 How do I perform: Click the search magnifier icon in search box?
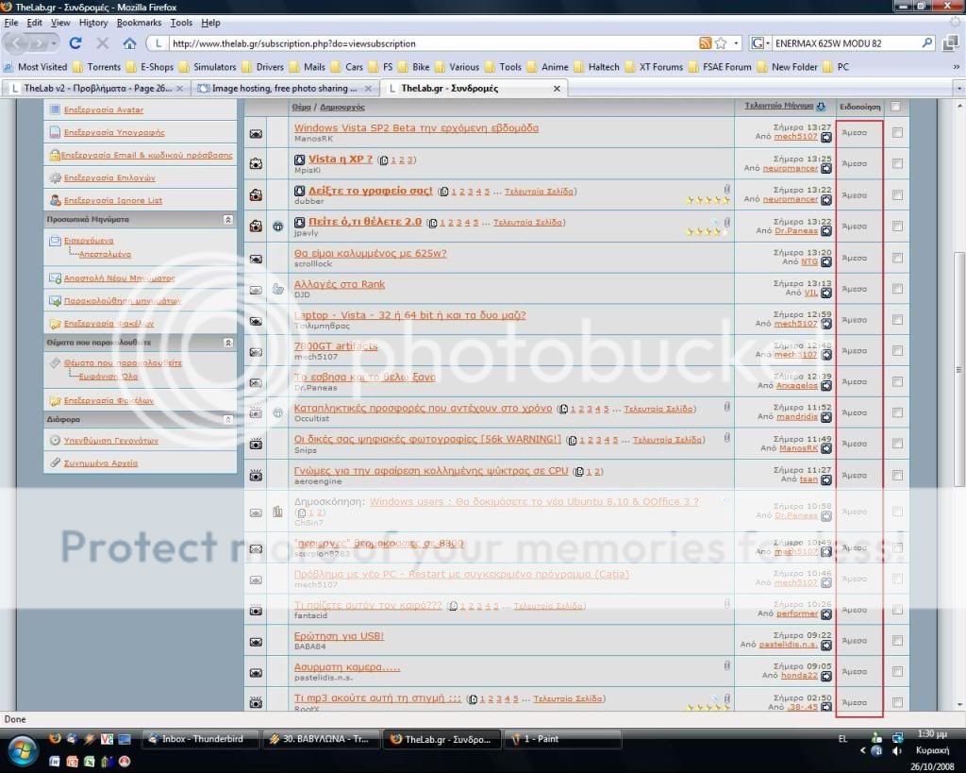pyautogui.click(x=926, y=43)
